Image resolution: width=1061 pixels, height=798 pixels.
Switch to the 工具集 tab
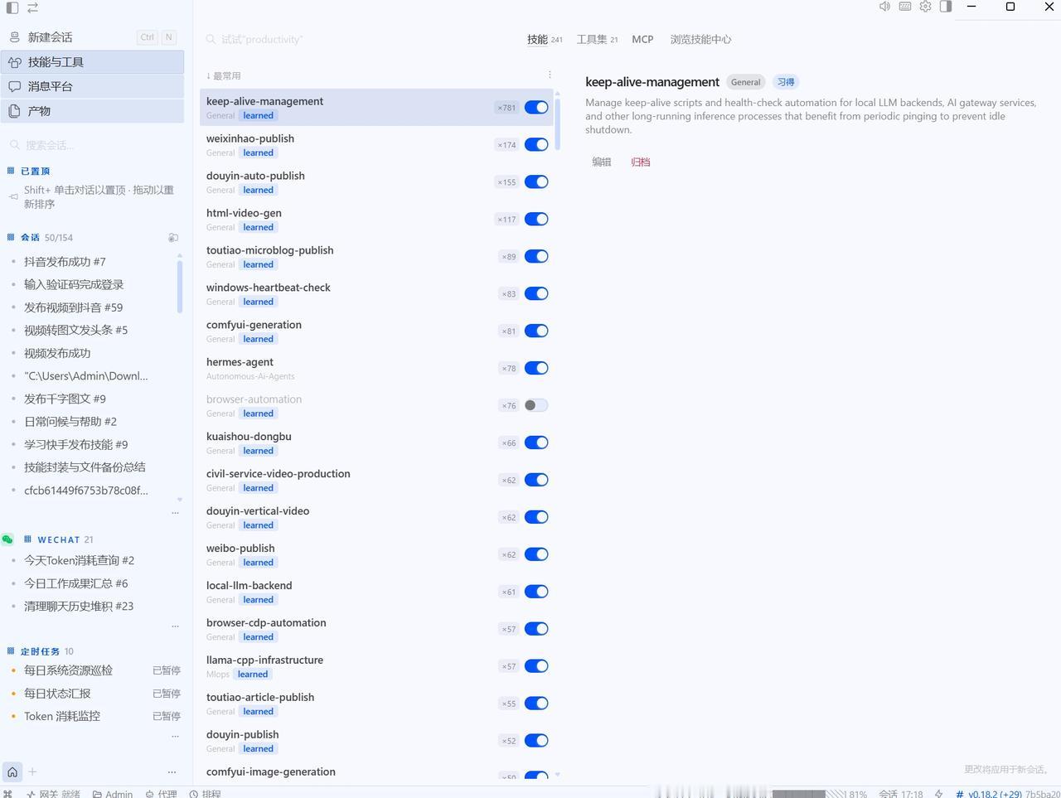tap(598, 39)
